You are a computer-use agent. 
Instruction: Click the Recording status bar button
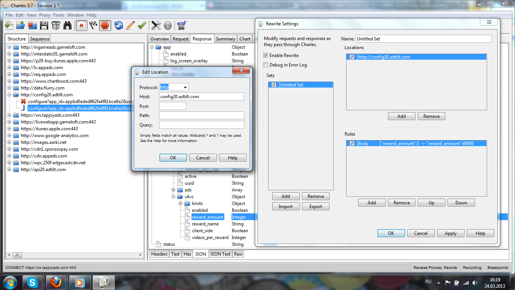pyautogui.click(x=472, y=268)
